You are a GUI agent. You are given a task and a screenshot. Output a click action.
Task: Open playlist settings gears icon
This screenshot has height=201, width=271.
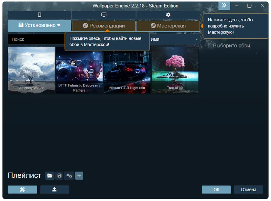point(69,176)
